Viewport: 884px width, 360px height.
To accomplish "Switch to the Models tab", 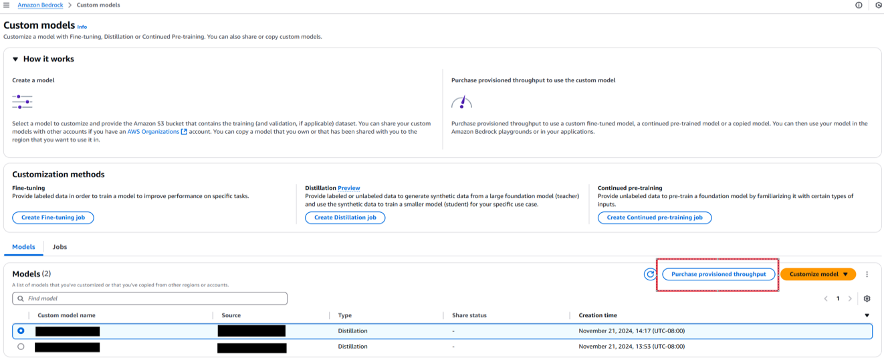I will click(x=23, y=247).
